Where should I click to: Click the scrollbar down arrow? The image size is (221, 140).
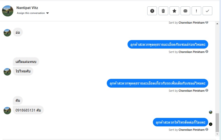[217, 134]
